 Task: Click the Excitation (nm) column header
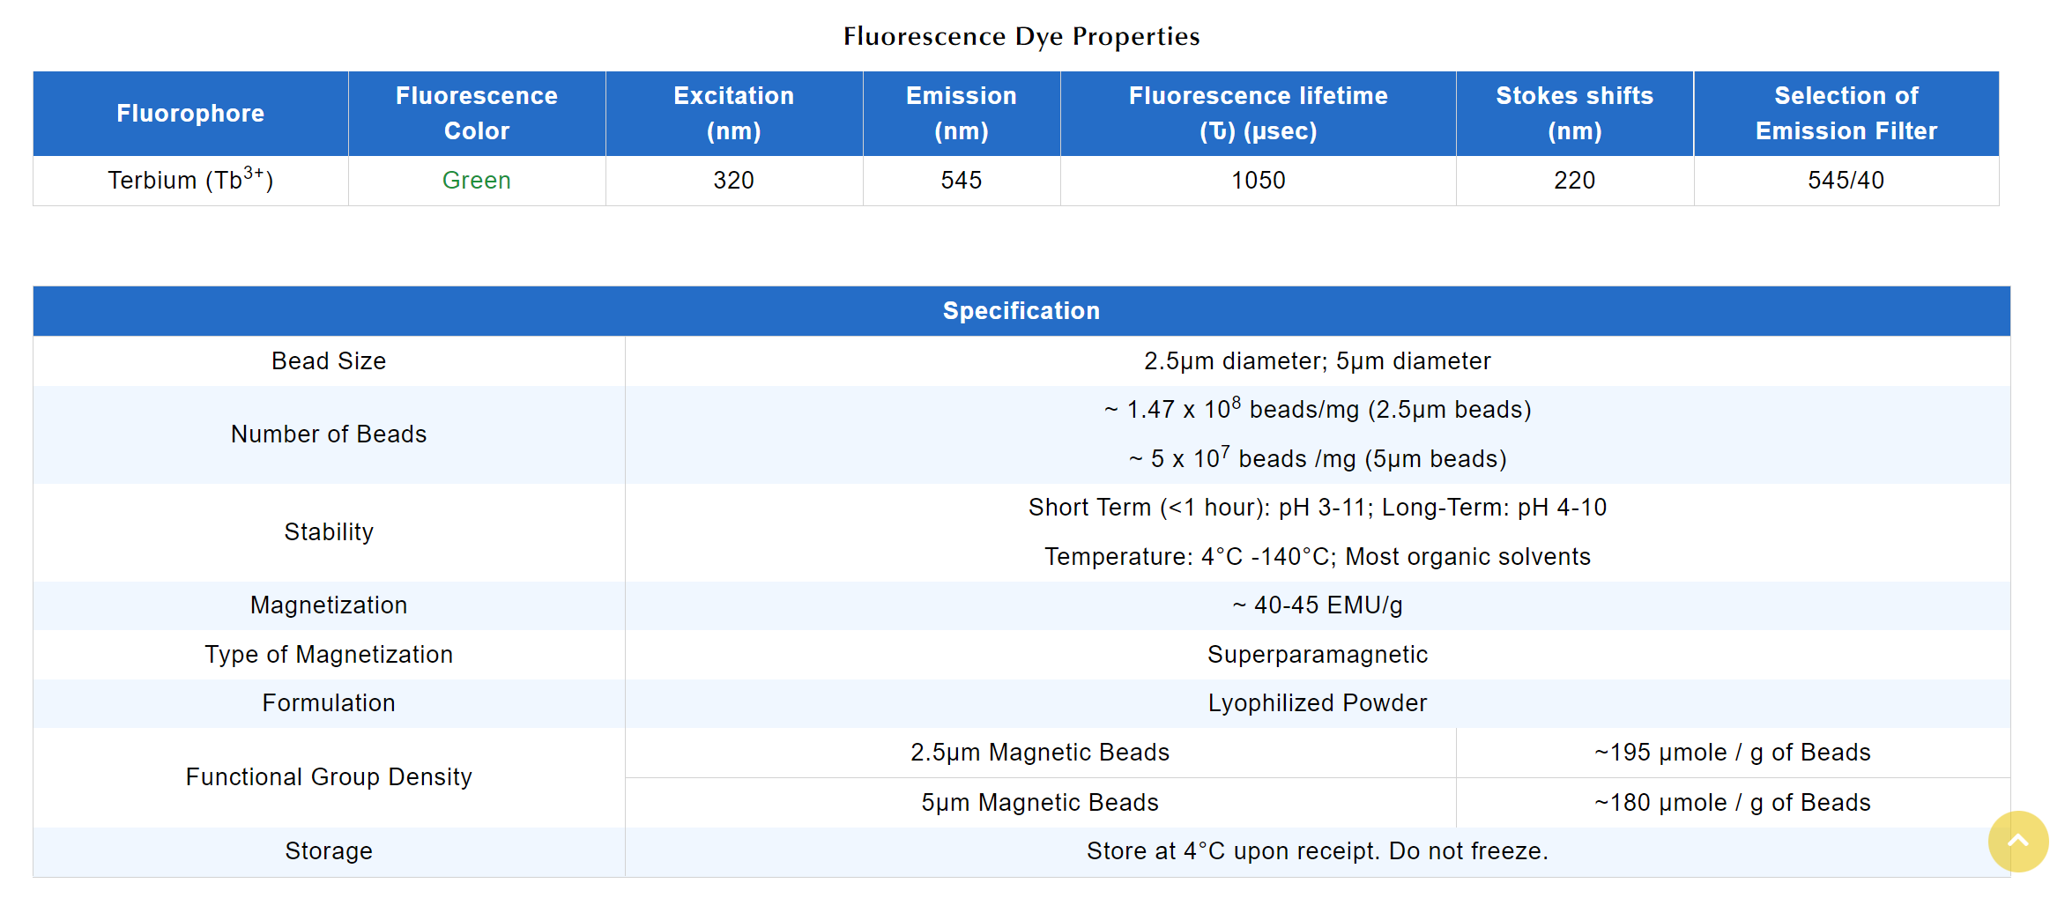[733, 114]
